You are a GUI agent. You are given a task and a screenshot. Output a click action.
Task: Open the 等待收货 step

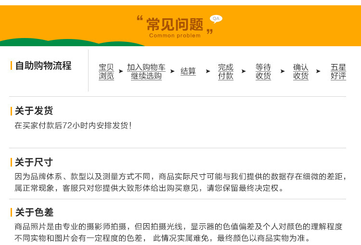point(263,71)
